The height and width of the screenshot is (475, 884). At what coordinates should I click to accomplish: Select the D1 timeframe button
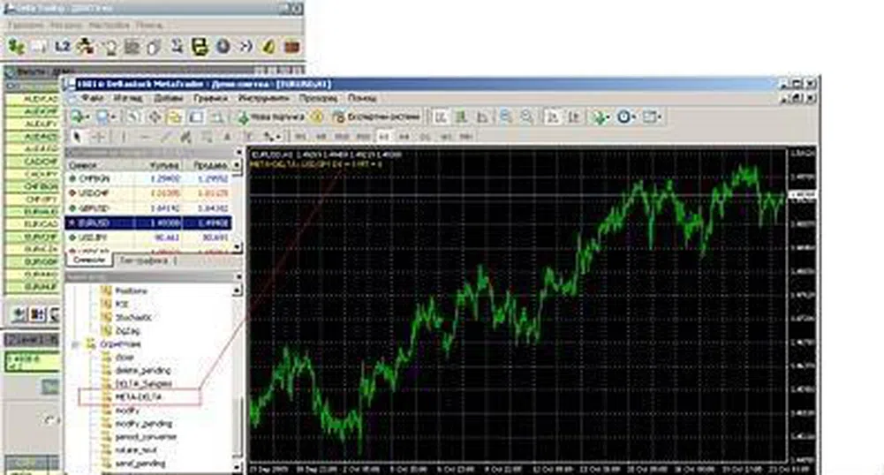(425, 136)
